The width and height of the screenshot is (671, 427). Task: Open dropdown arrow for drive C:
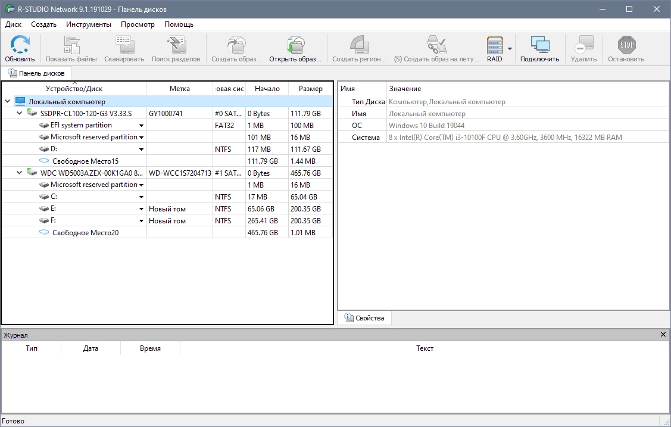point(141,197)
